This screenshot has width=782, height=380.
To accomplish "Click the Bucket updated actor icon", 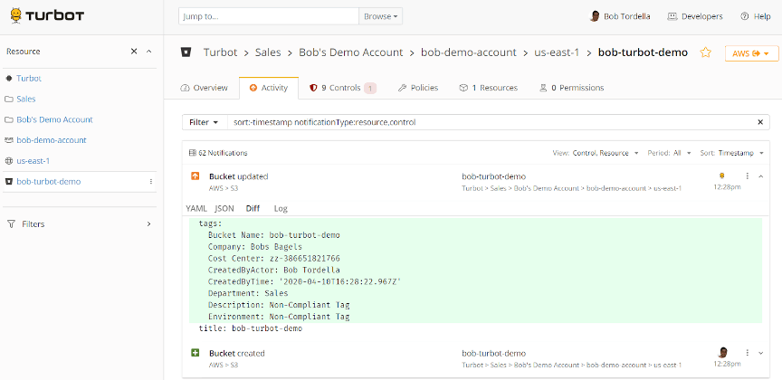I will 721,176.
